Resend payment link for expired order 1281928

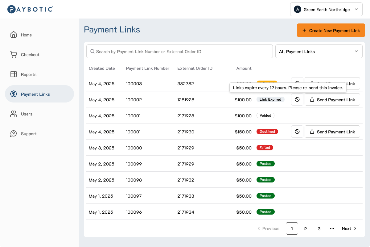click(x=332, y=100)
